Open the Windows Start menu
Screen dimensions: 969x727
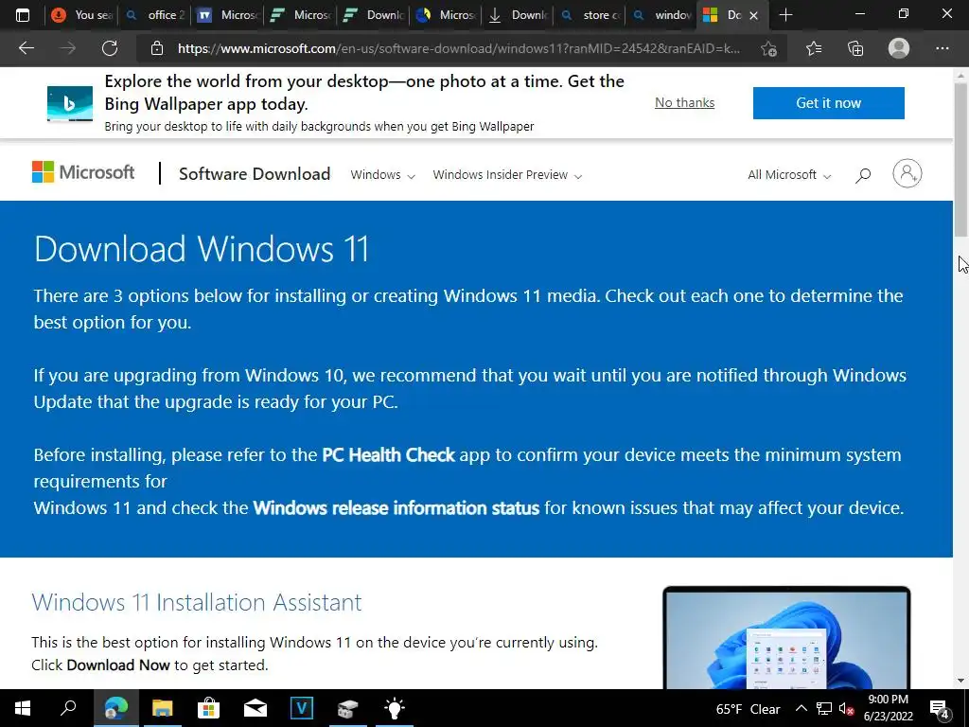click(23, 708)
